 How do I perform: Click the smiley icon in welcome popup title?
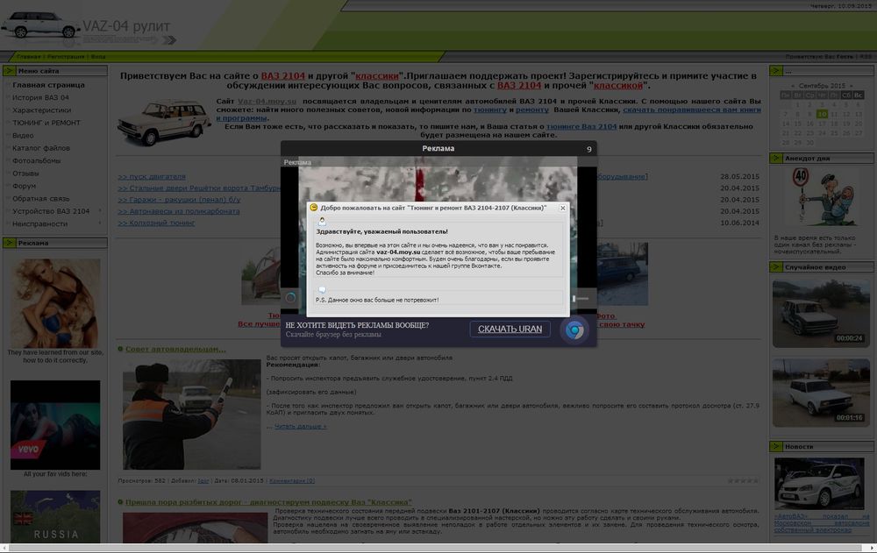tap(314, 208)
